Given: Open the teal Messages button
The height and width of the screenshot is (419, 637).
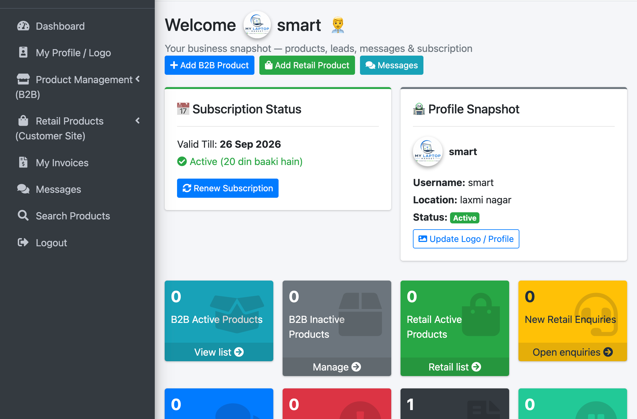Looking at the screenshot, I should (x=392, y=65).
